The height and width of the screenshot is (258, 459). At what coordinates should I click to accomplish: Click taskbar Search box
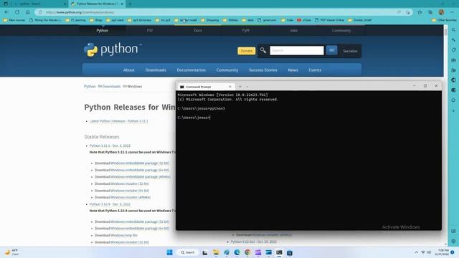(x=188, y=252)
